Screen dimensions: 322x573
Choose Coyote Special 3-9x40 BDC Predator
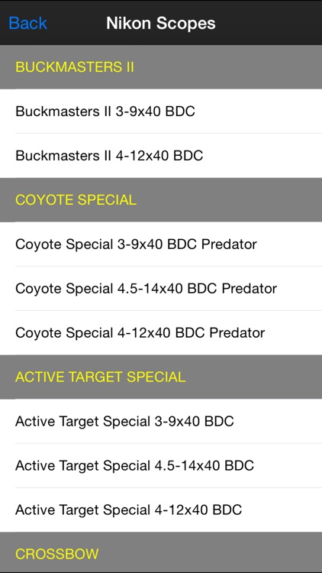pyautogui.click(x=161, y=244)
